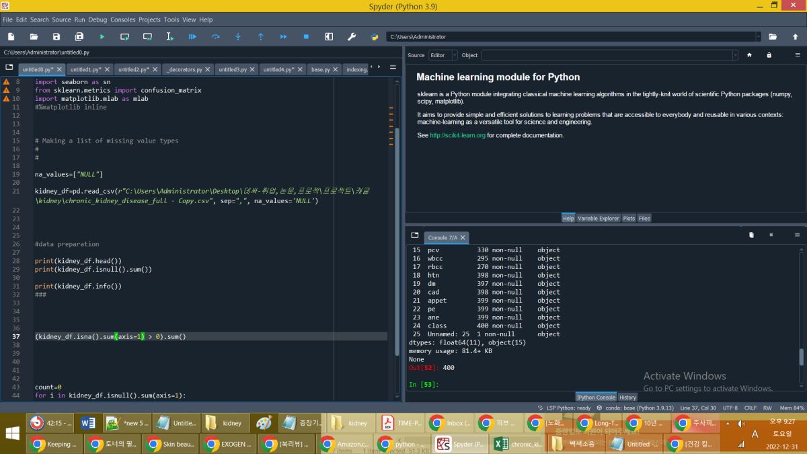Click CRLF line ending status
Viewport: 807px width, 454px height.
tap(751, 408)
